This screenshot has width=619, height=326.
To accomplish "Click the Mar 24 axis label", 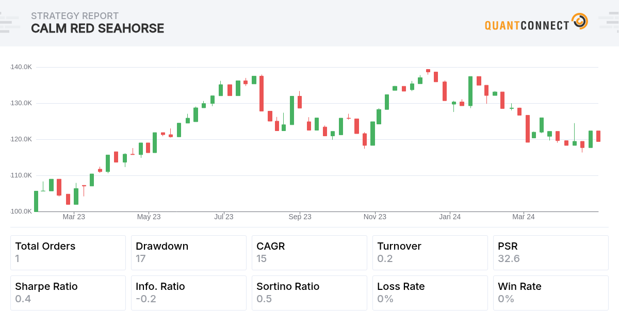I will [524, 217].
